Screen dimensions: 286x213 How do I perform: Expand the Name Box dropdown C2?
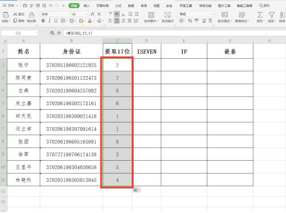tap(37, 33)
